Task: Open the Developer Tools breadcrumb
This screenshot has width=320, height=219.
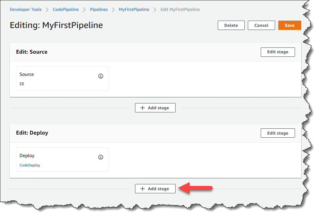Action: click(x=26, y=9)
